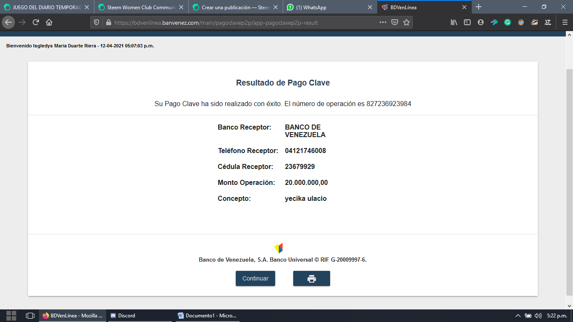Click the Resultado de Pago Clave heading
Image resolution: width=573 pixels, height=322 pixels.
click(x=283, y=83)
